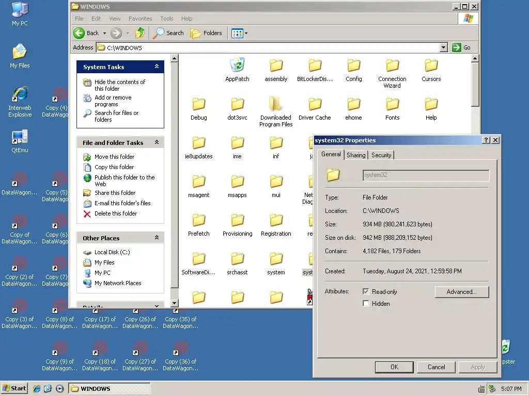Select the AppPatch folder icon
This screenshot has height=396, width=529.
click(237, 64)
